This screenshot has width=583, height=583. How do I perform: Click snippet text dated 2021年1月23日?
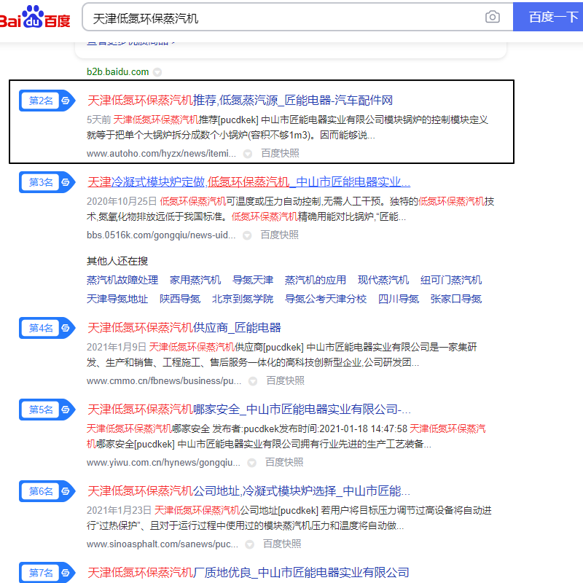pos(289,518)
